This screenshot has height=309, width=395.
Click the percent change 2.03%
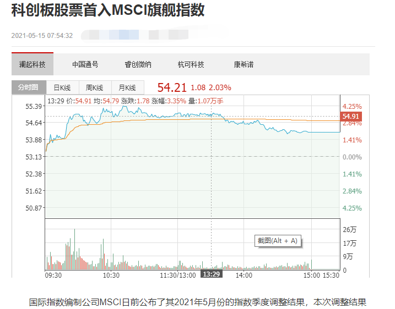coord(220,87)
